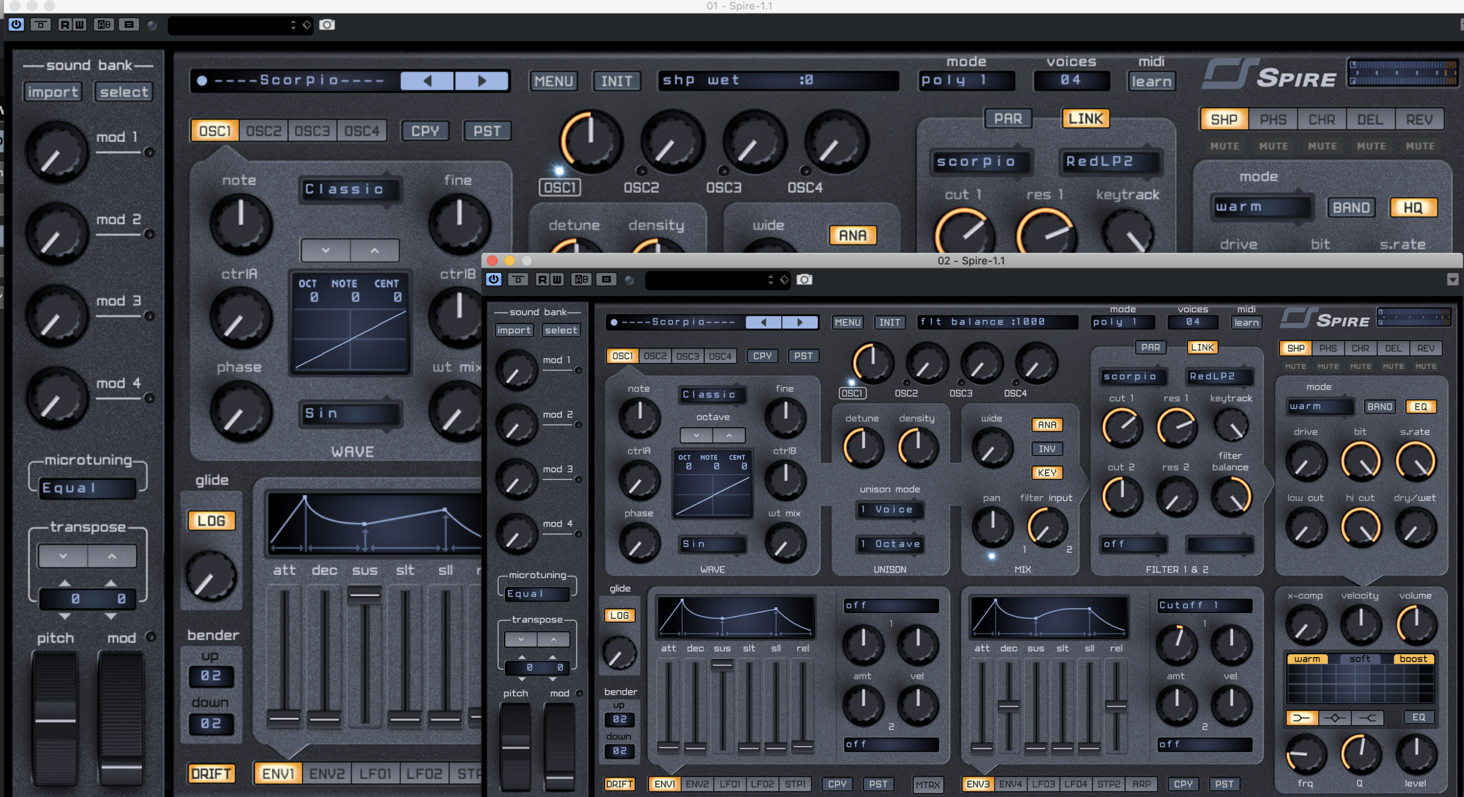This screenshot has width=1464, height=797.
Task: Click the pitch wheel in 01 Spire window
Action: [55, 719]
